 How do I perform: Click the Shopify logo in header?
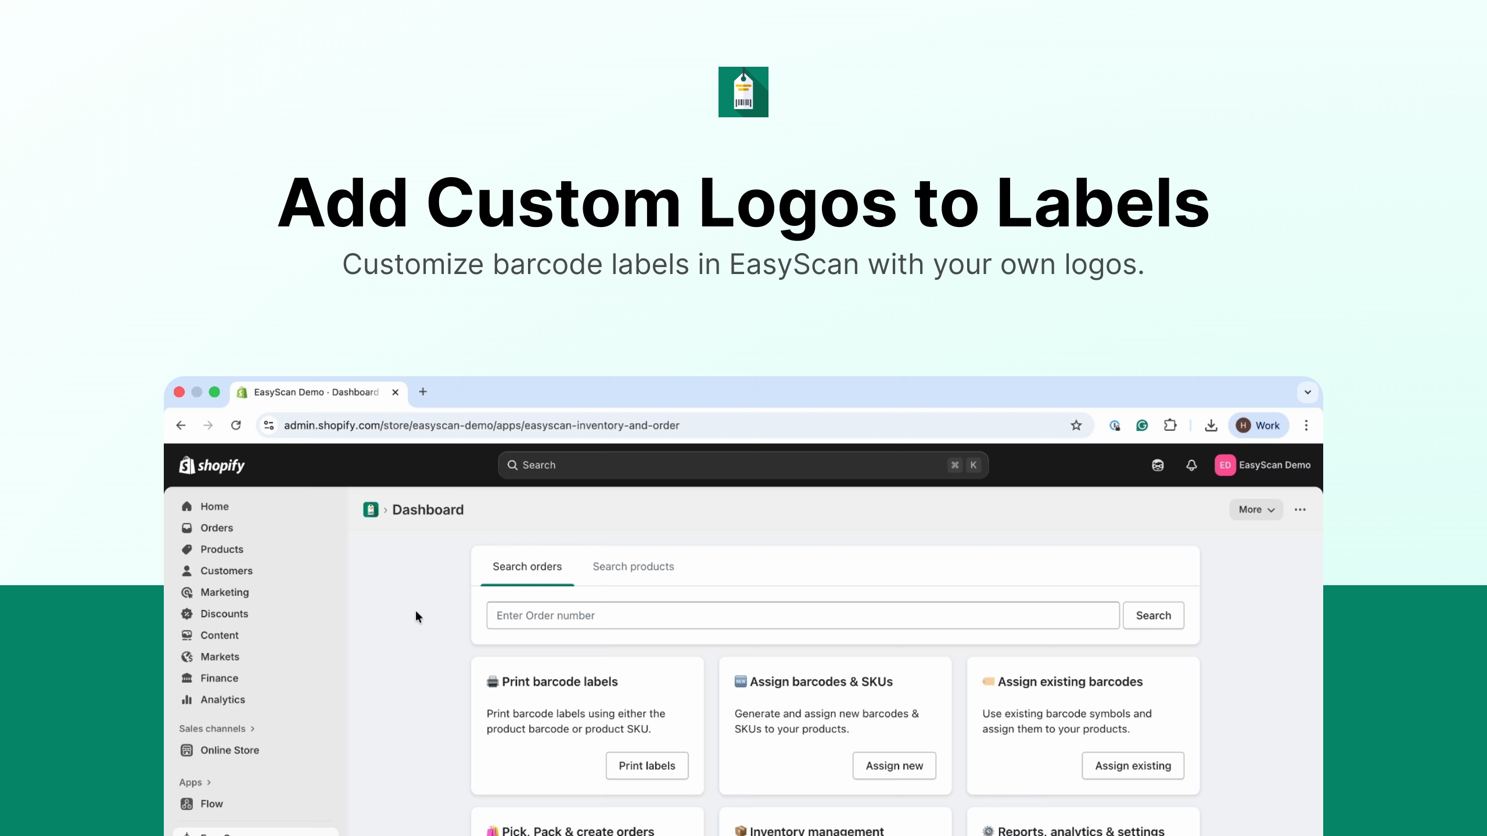[212, 465]
